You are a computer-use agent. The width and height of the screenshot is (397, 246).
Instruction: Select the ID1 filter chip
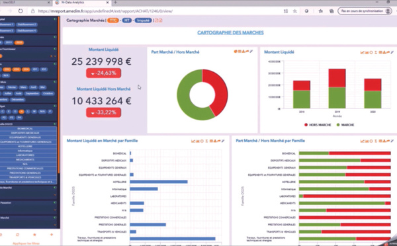click(x=35, y=69)
